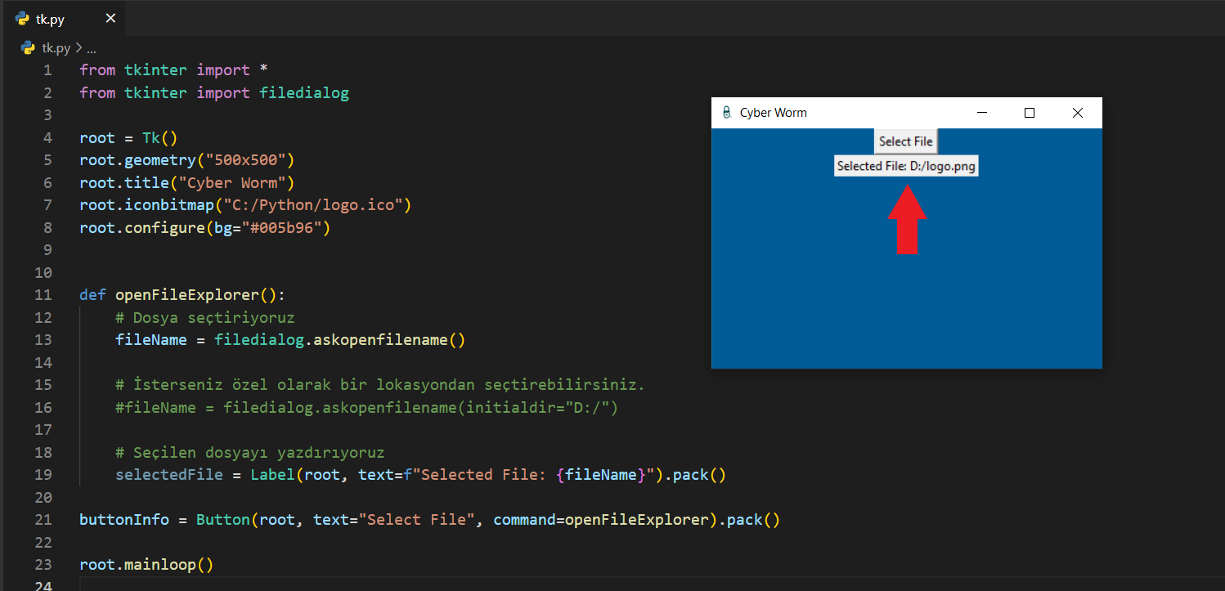Open the tk.py breadcrumb dropdown
This screenshot has width=1225, height=591.
pyautogui.click(x=56, y=48)
